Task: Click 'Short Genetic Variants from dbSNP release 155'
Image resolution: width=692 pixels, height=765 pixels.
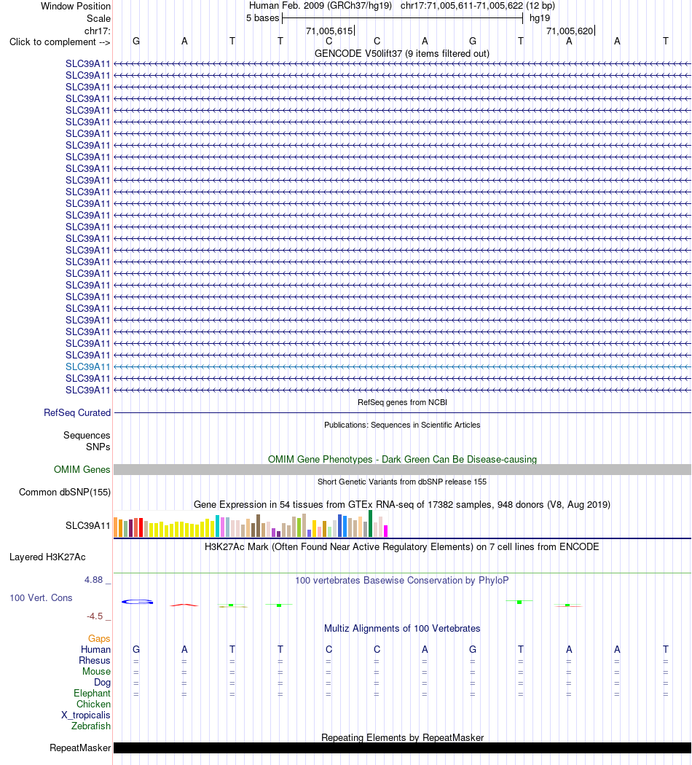Action: pyautogui.click(x=402, y=482)
